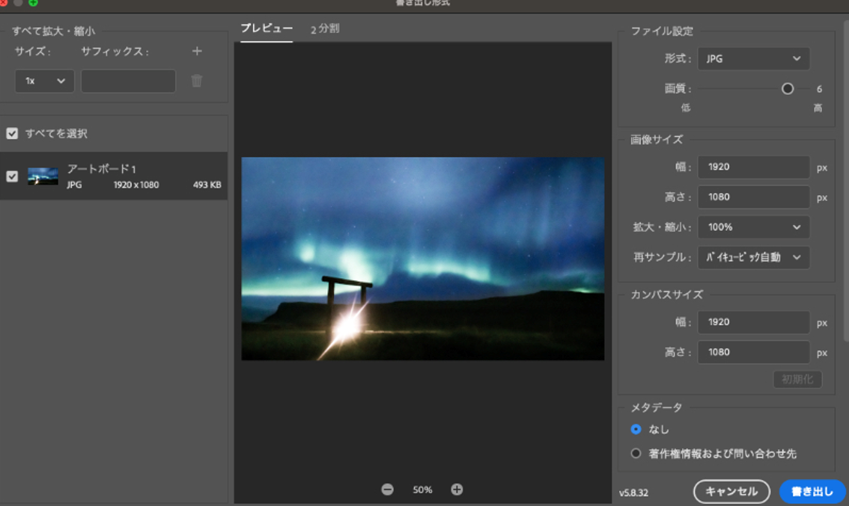Click the plus icon to add a size

tap(197, 52)
